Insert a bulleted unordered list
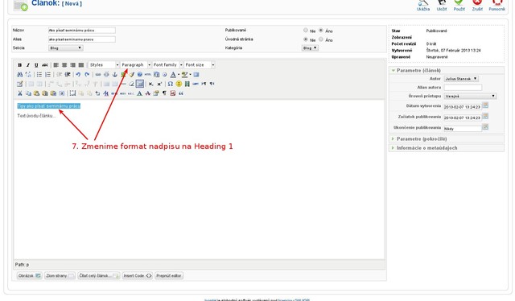 point(39,75)
